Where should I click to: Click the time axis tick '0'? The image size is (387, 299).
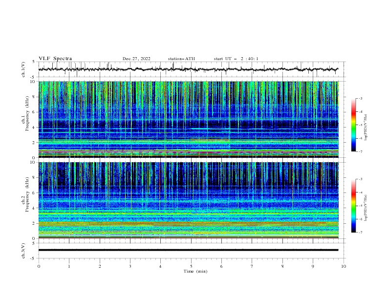[x=39, y=266]
